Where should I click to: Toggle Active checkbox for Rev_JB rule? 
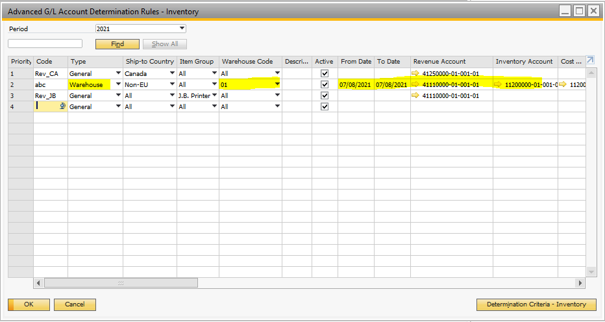click(325, 95)
